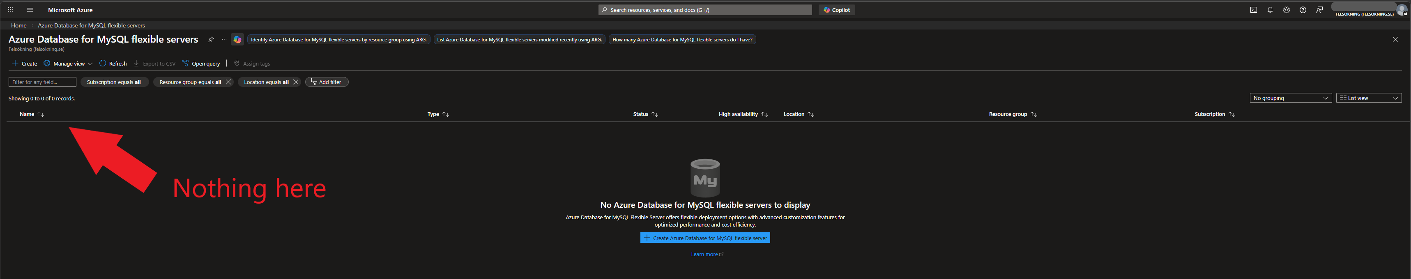The height and width of the screenshot is (279, 1411).
Task: Remove the Resource group filter
Action: point(228,82)
